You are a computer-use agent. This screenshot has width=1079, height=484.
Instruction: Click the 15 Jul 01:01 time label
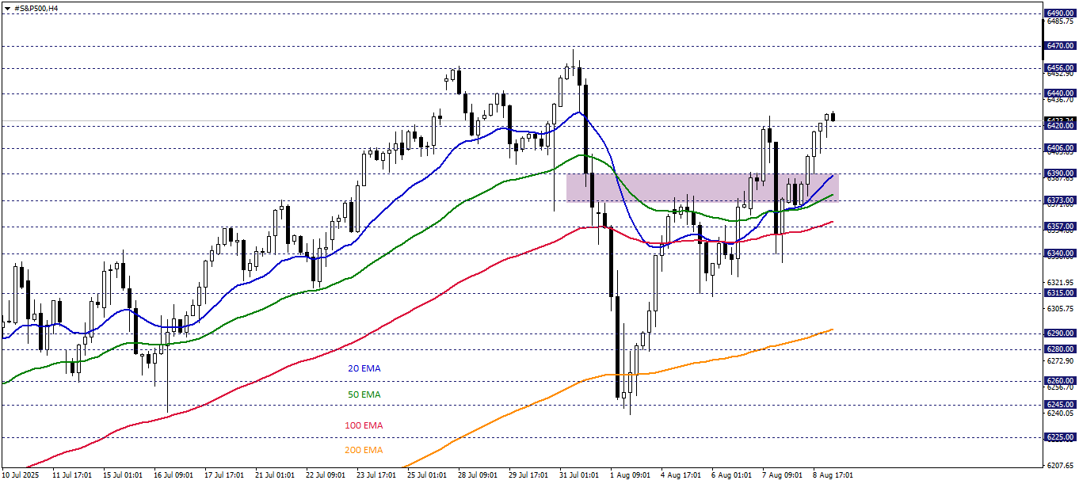pos(122,476)
